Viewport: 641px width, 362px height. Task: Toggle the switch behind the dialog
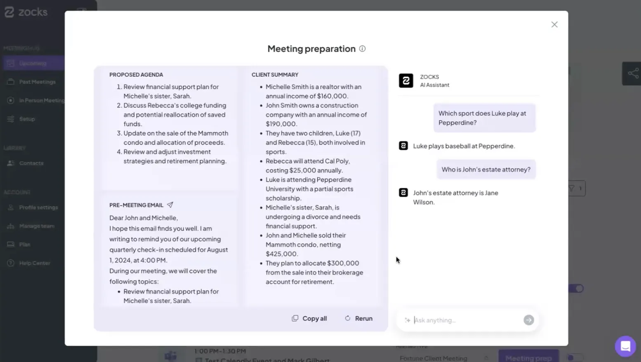(577, 288)
